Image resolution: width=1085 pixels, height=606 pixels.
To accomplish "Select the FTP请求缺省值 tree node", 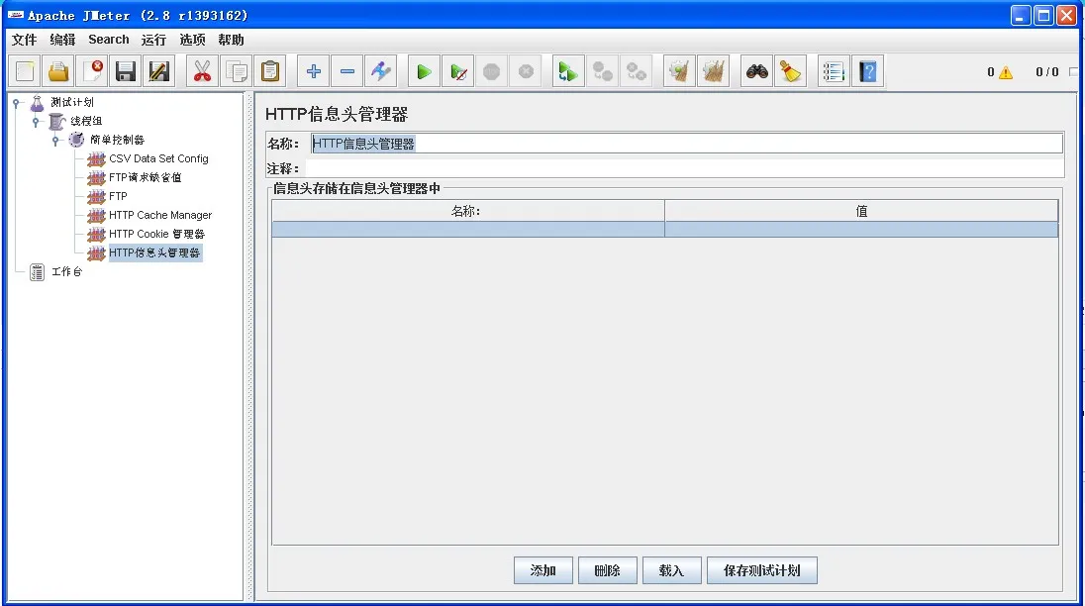I will (x=146, y=177).
